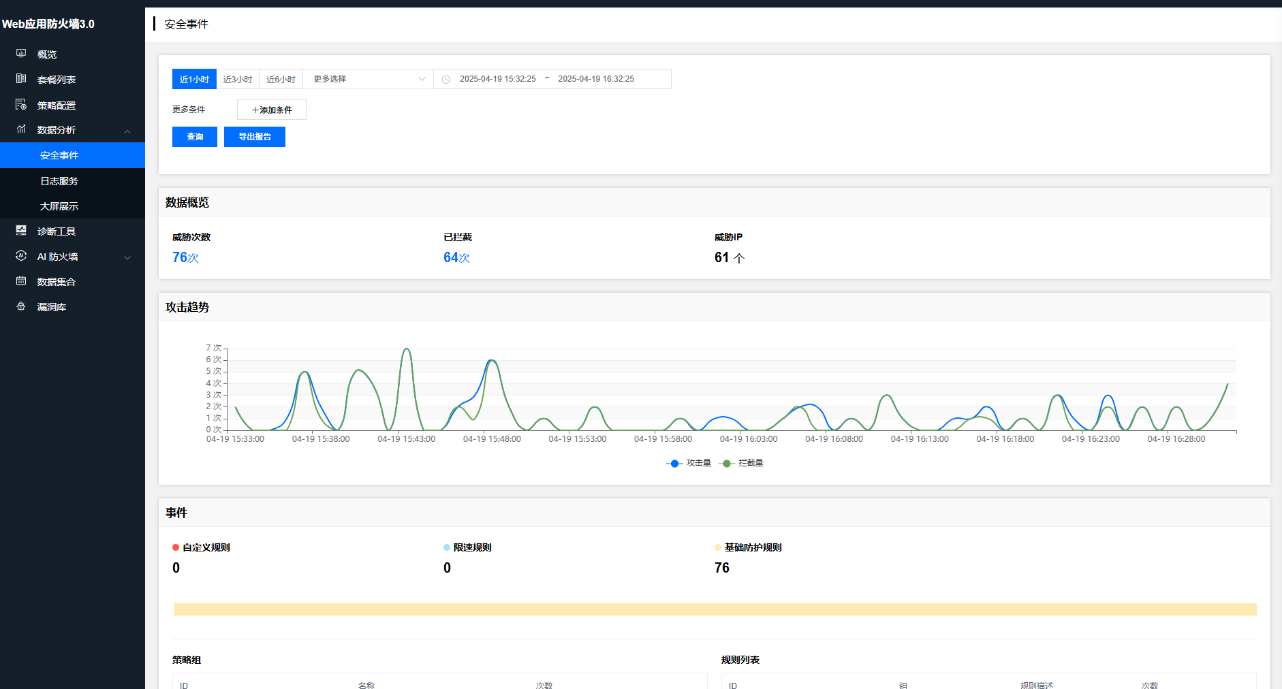Click the 策略配置 policy config icon
Screen dimensions: 1282x689
(21, 105)
